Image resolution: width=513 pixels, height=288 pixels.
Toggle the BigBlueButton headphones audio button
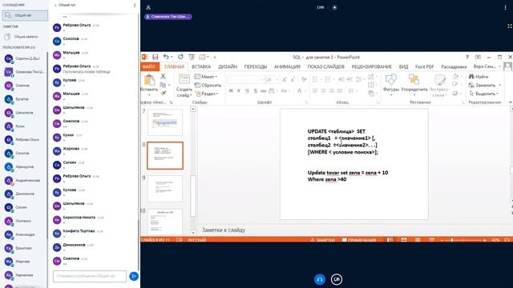(x=320, y=279)
